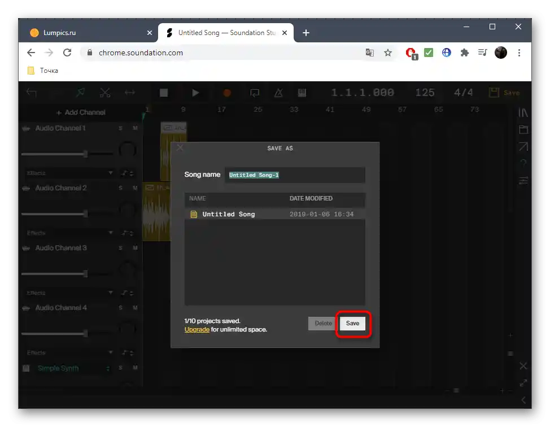
Task: Click the translate page icon
Action: tap(369, 53)
